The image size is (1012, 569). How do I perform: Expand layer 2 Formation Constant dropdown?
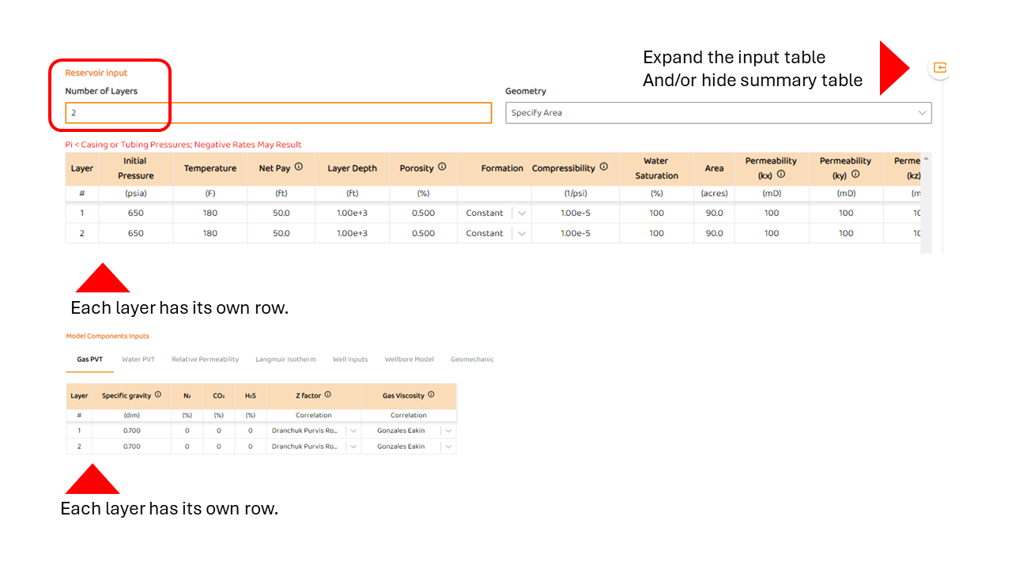click(x=521, y=233)
